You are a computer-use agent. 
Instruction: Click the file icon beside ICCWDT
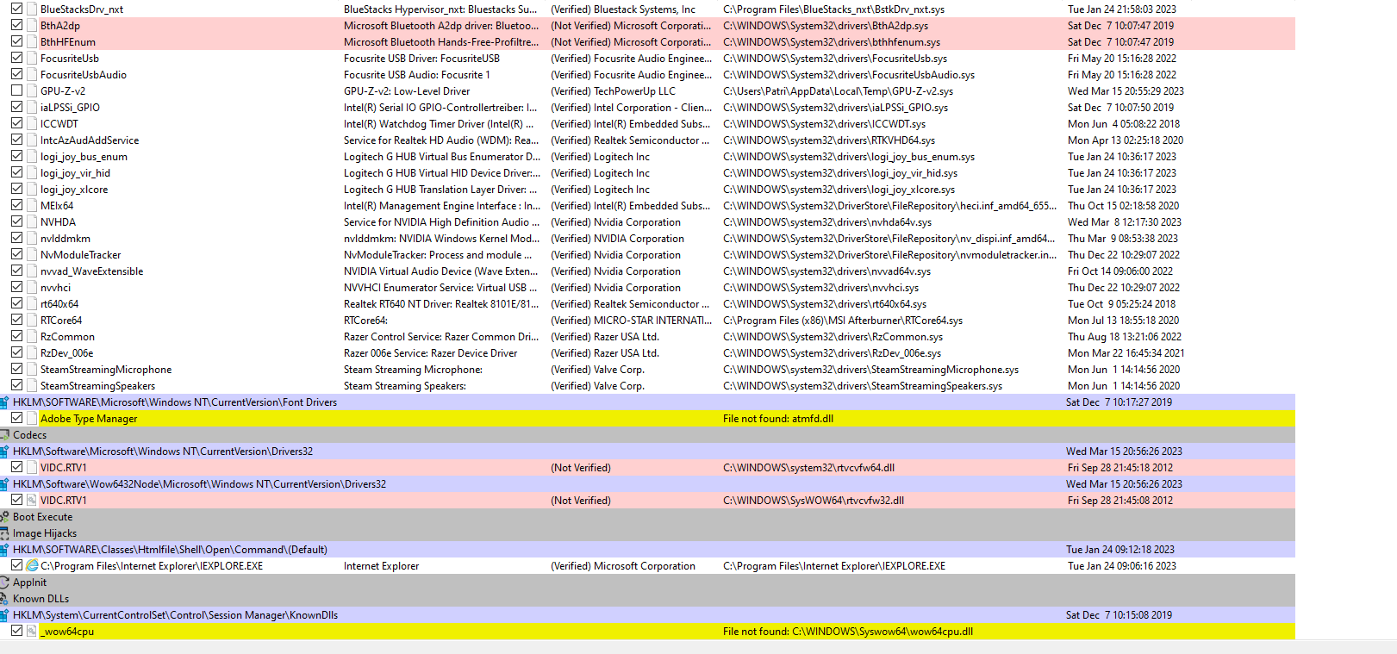tap(32, 124)
